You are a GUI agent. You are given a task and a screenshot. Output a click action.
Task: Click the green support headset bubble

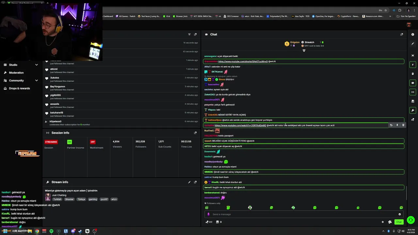pyautogui.click(x=411, y=220)
